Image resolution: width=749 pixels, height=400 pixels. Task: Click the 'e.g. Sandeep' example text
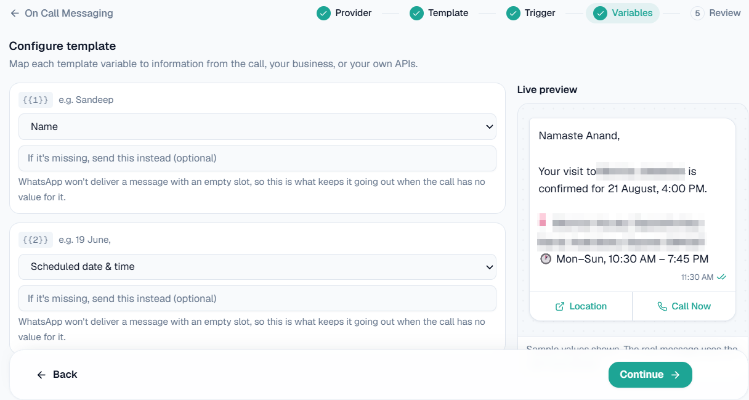(x=86, y=100)
